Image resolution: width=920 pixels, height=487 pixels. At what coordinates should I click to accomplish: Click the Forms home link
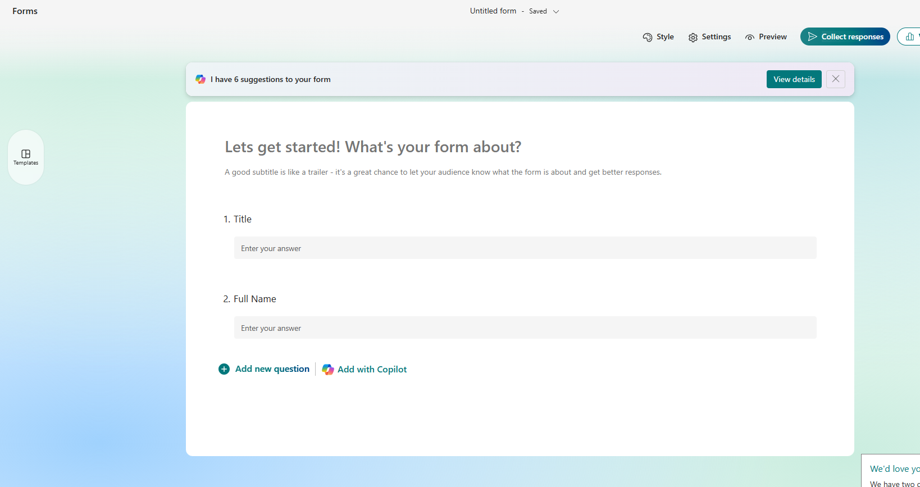[25, 11]
